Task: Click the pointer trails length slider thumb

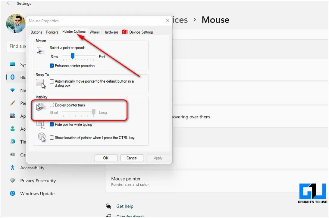Action: (94, 112)
